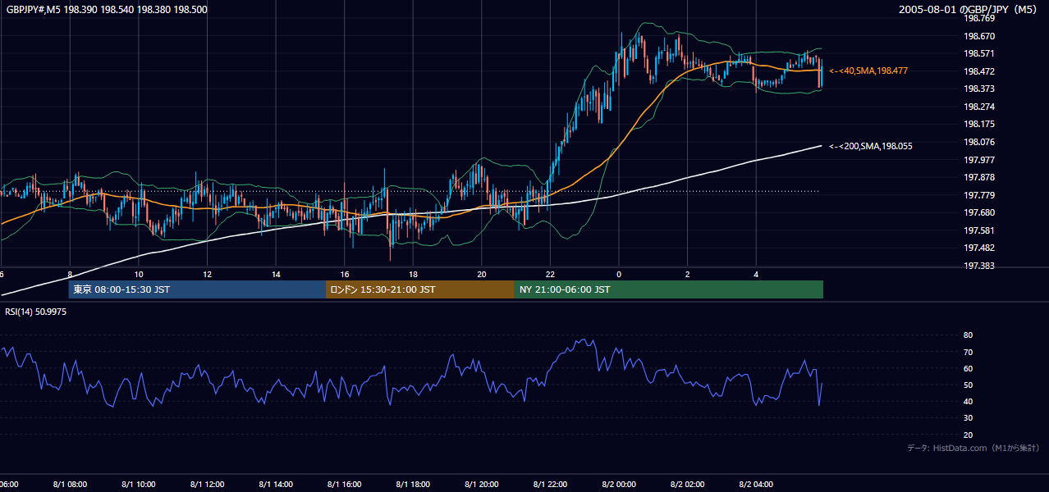Click the RSI(14) 50.9975 indicator label
The height and width of the screenshot is (492, 1049).
click(35, 312)
